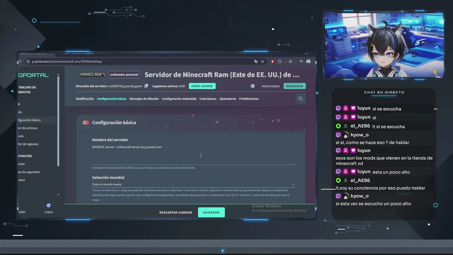Click the AHORRAR save button
Image resolution: width=453 pixels, height=255 pixels.
coord(211,212)
